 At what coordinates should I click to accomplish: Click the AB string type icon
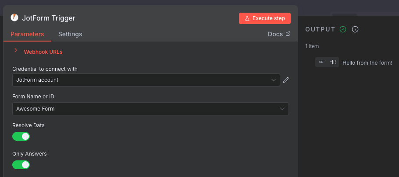click(321, 62)
